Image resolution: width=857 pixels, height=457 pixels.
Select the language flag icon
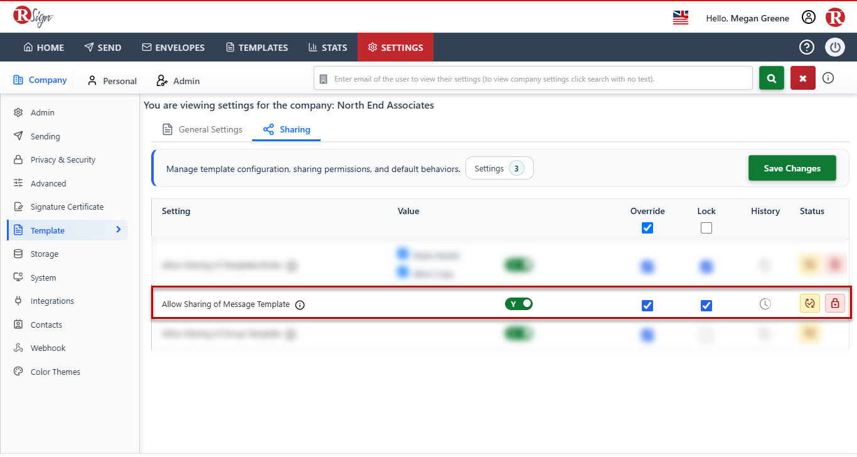(681, 18)
